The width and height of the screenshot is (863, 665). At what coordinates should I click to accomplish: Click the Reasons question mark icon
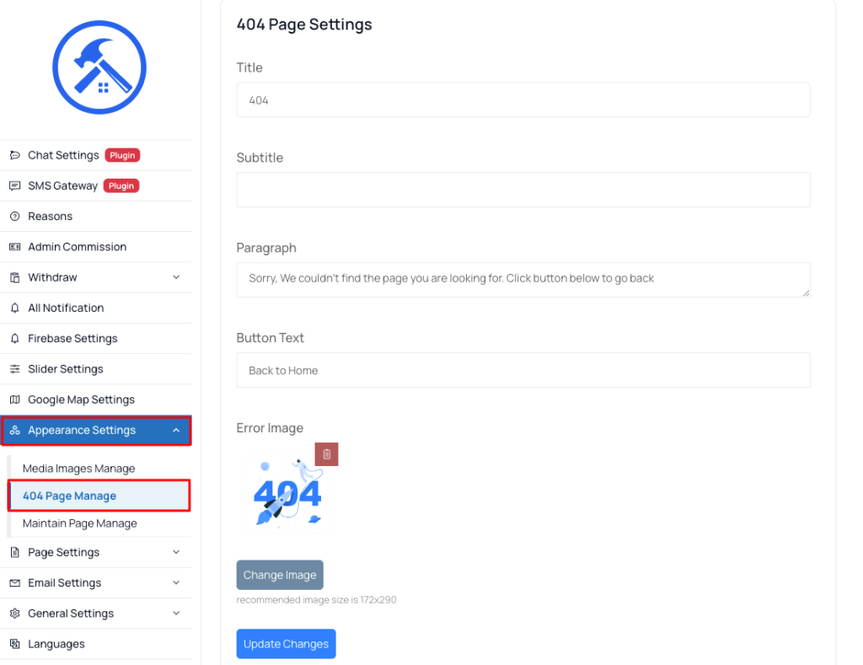pyautogui.click(x=15, y=217)
